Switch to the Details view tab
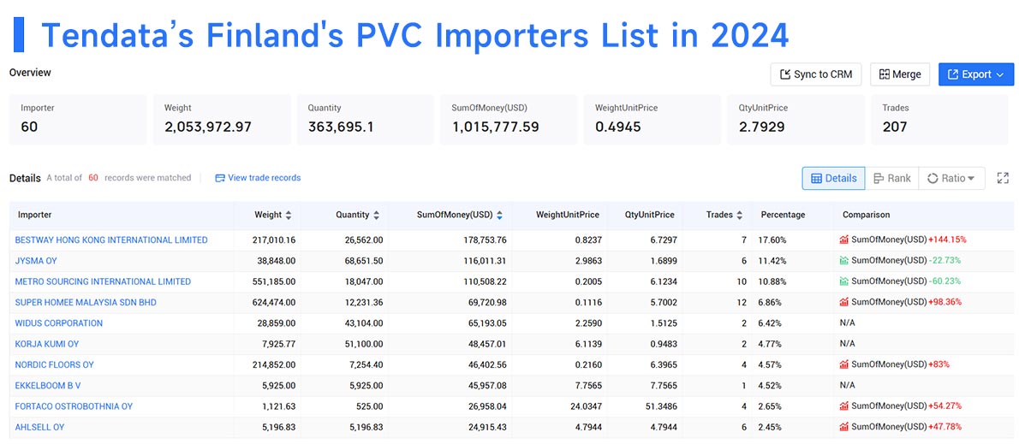Viewport: 1019px width, 444px height. point(834,178)
